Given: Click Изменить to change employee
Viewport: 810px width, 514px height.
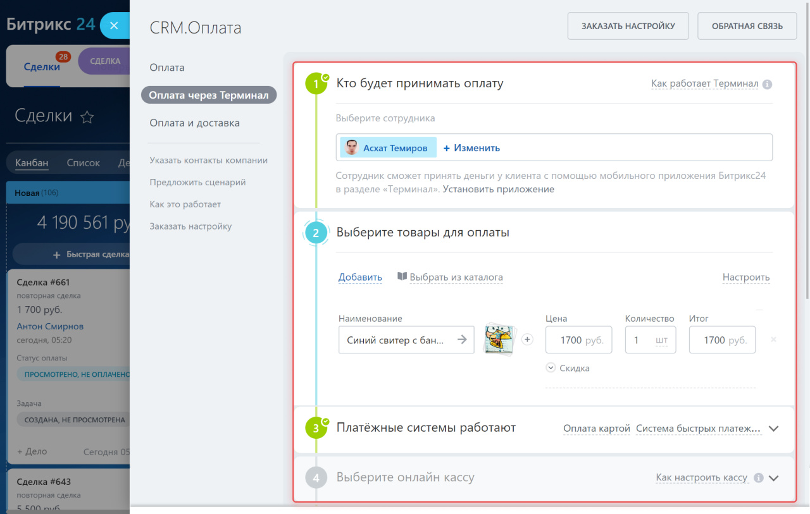Looking at the screenshot, I should click(x=471, y=148).
